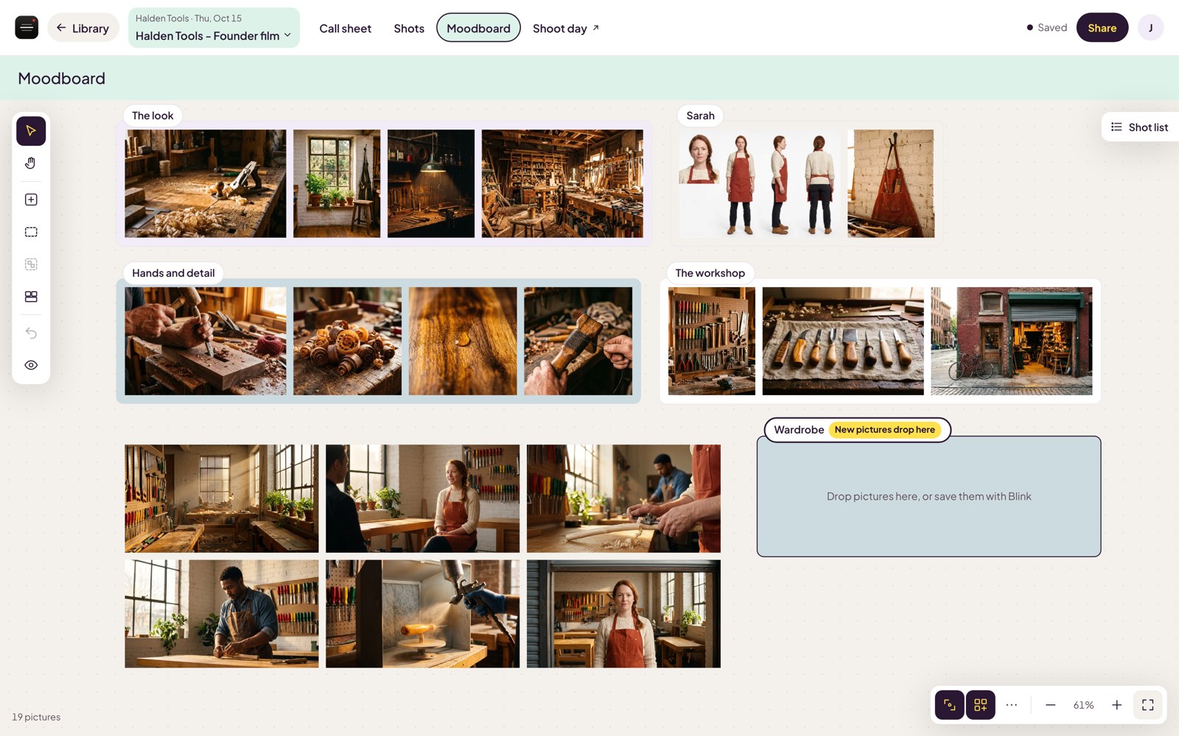
Task: Expand the Halden Tools project dropdown
Action: point(214,28)
